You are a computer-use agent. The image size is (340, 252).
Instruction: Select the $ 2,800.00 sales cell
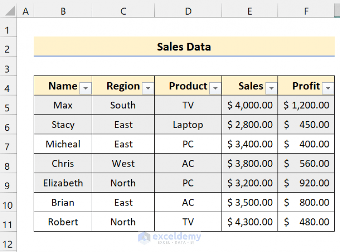250,125
